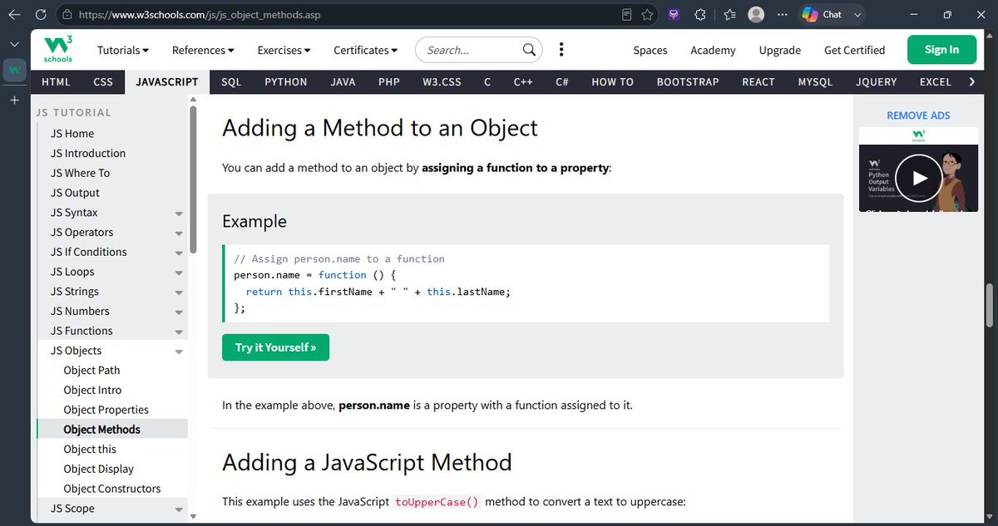The width and height of the screenshot is (998, 526).
Task: Open JS Output in the sidebar
Action: click(x=75, y=193)
